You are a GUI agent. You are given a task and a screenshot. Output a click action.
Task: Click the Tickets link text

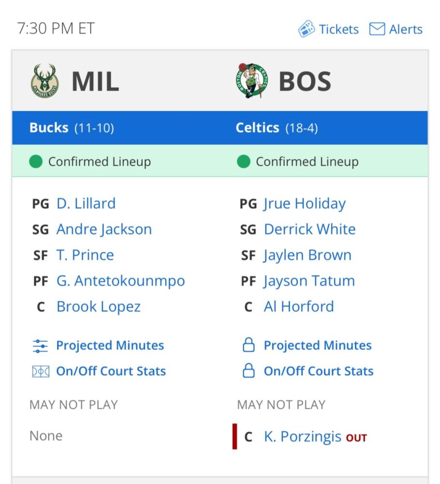click(x=338, y=29)
